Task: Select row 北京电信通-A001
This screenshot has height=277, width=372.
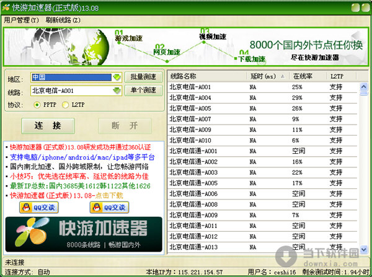Action: 262,151
